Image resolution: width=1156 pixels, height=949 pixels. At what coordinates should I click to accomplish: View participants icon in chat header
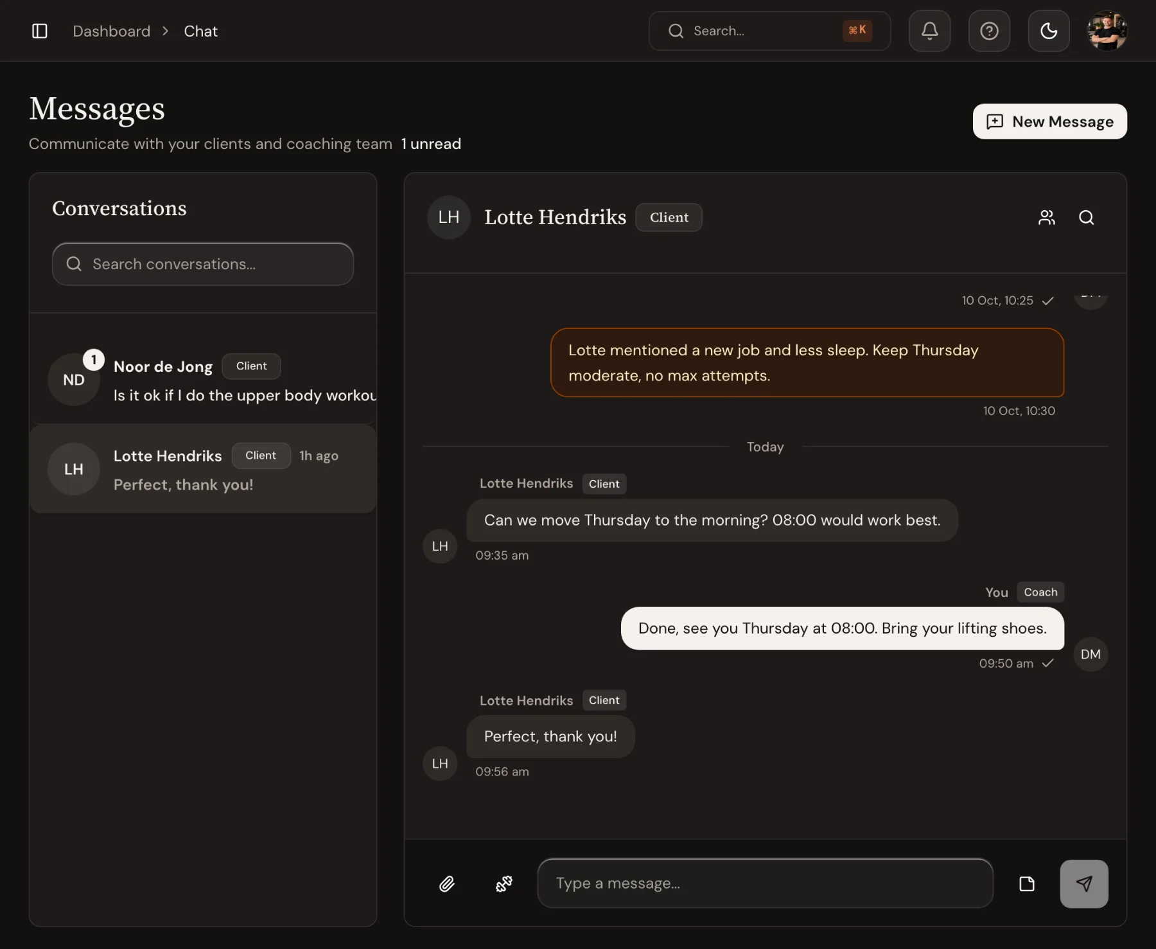(1047, 218)
